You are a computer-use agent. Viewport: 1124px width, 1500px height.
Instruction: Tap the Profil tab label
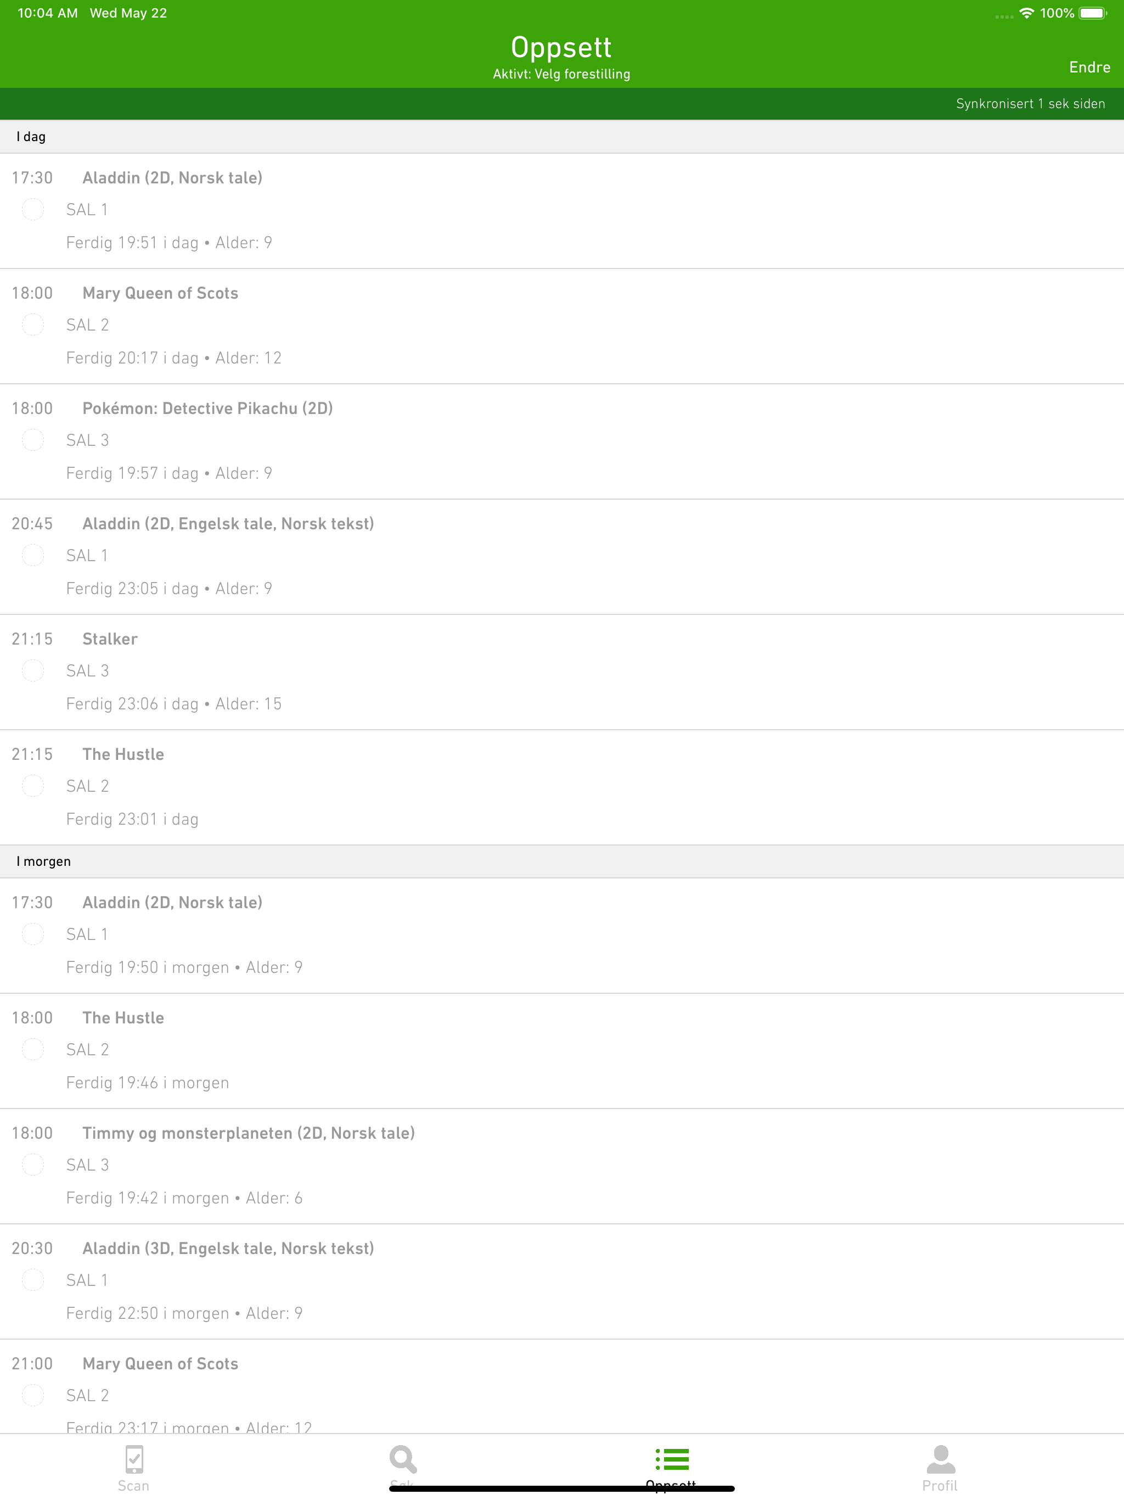(940, 1485)
